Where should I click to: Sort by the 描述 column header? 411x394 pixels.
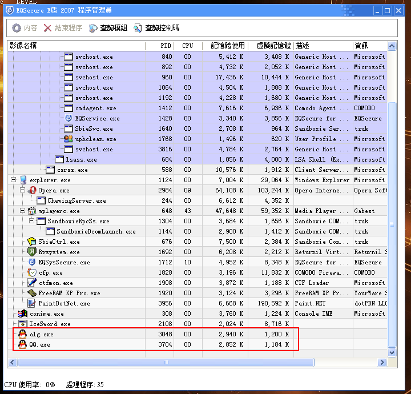point(323,46)
